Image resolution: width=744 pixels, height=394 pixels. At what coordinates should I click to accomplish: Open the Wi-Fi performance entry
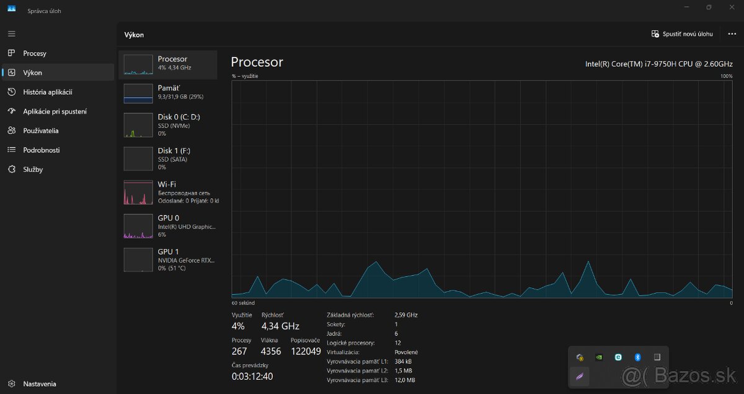pyautogui.click(x=168, y=192)
